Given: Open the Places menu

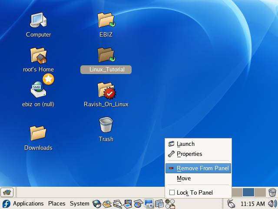Looking at the screenshot, I should (x=56, y=203).
